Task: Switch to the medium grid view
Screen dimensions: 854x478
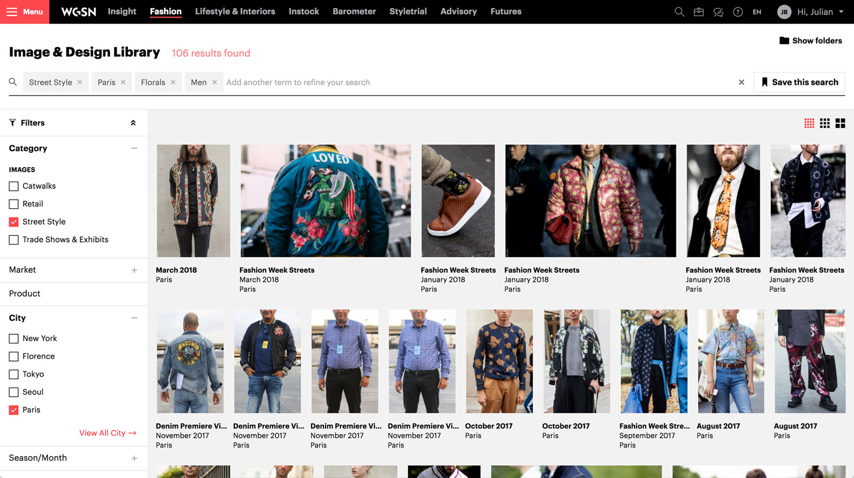Action: coord(825,123)
